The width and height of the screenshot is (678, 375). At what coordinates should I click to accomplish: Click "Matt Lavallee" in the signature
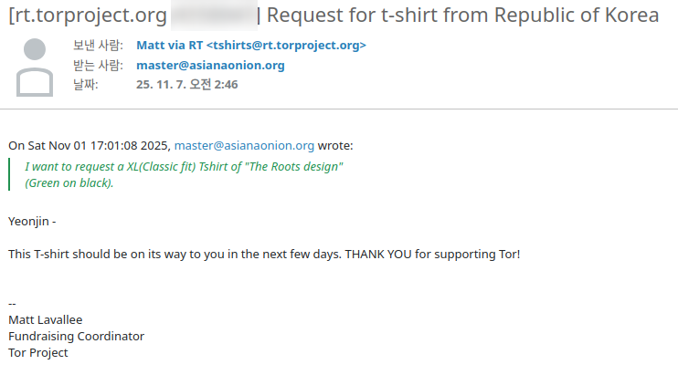pos(47,319)
